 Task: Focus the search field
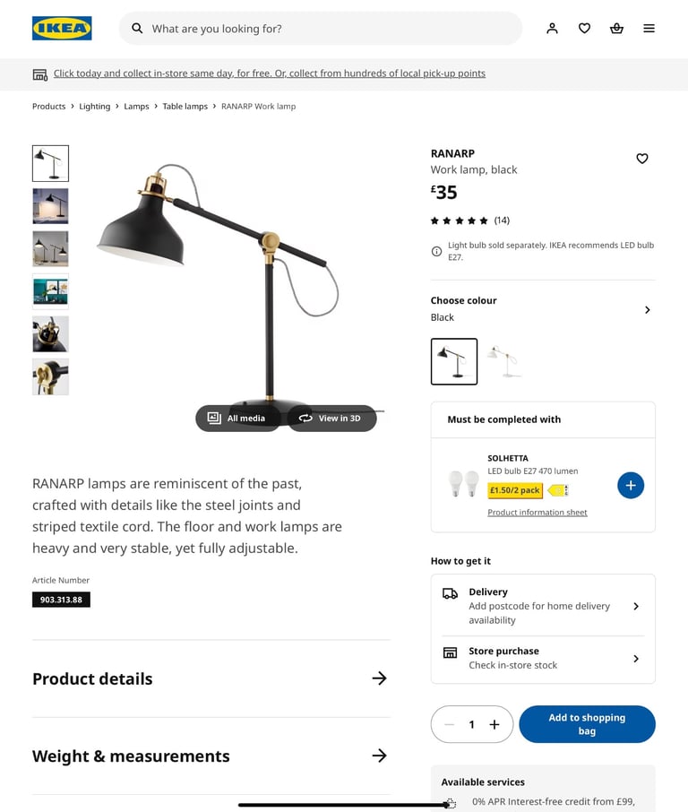(321, 29)
